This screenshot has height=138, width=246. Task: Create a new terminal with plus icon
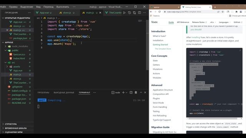[123, 92]
